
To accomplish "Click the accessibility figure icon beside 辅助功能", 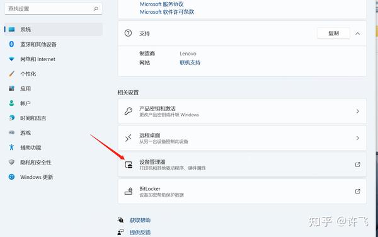I will tap(11, 147).
